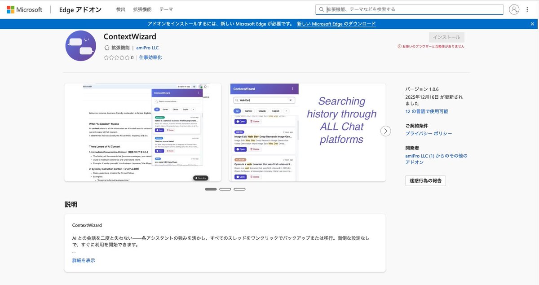The width and height of the screenshot is (539, 285).
Task: Advance the screenshot carousel with the next arrow
Action: click(x=385, y=131)
